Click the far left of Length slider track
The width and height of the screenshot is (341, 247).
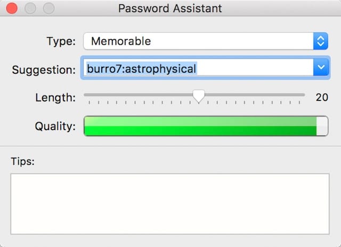click(86, 95)
